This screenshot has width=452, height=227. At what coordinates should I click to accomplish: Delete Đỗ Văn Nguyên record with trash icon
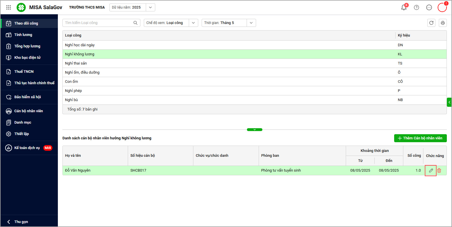[x=439, y=170]
